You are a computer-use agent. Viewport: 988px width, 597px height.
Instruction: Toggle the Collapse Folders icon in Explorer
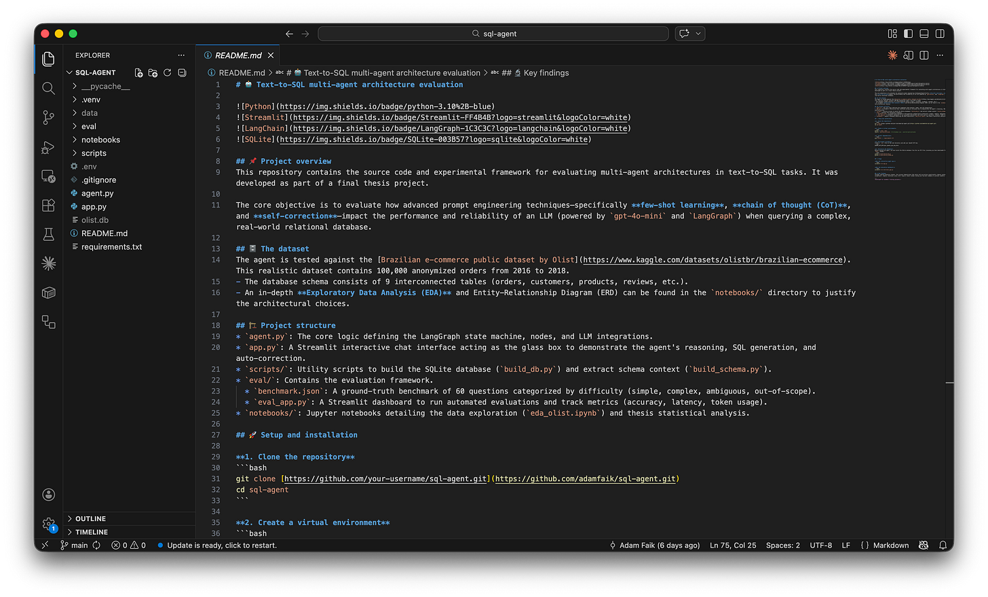[182, 73]
